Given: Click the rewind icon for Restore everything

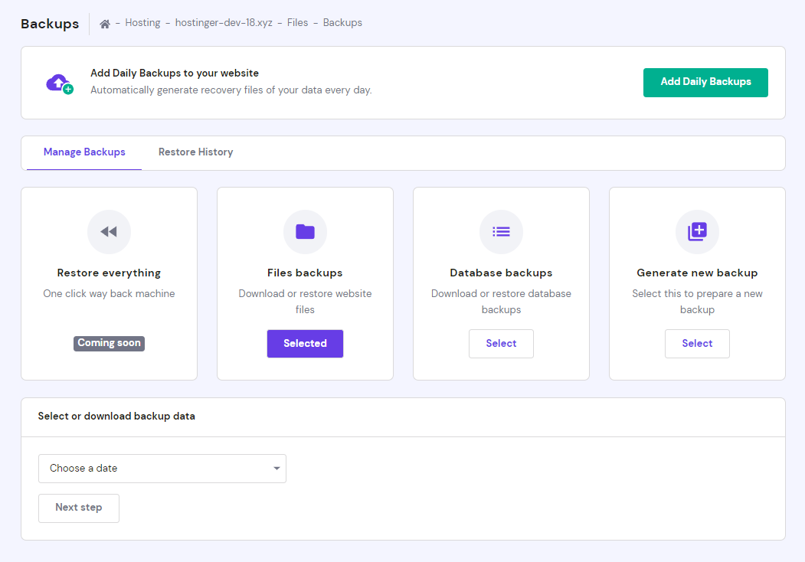Looking at the screenshot, I should [109, 232].
